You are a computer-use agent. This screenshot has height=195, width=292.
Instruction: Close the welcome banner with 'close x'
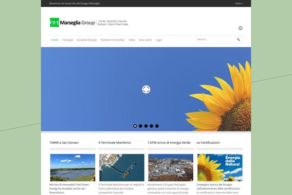point(238,3)
